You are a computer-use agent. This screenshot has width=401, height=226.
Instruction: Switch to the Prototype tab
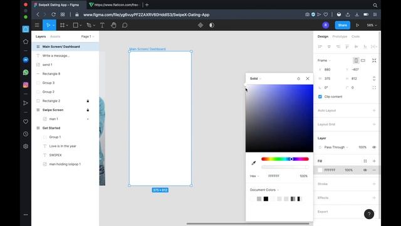(340, 36)
